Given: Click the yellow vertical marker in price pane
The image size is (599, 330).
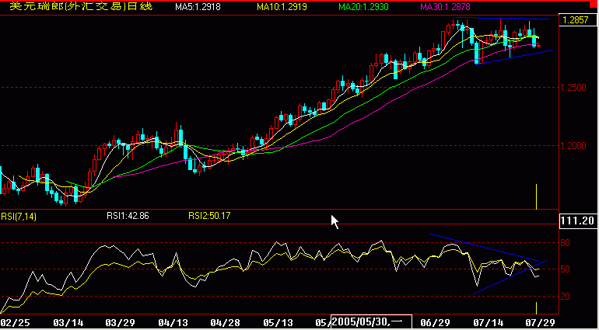Looking at the screenshot, I should (x=536, y=196).
